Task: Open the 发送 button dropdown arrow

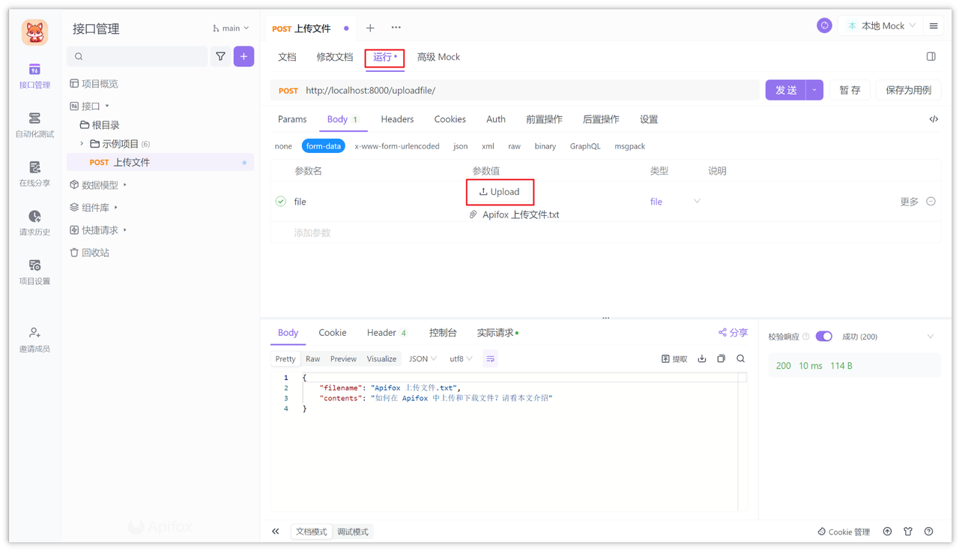Action: pos(814,90)
